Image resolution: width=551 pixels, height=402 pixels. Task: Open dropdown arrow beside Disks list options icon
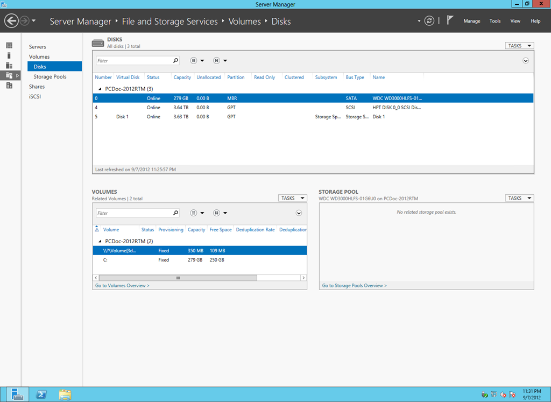click(x=202, y=61)
